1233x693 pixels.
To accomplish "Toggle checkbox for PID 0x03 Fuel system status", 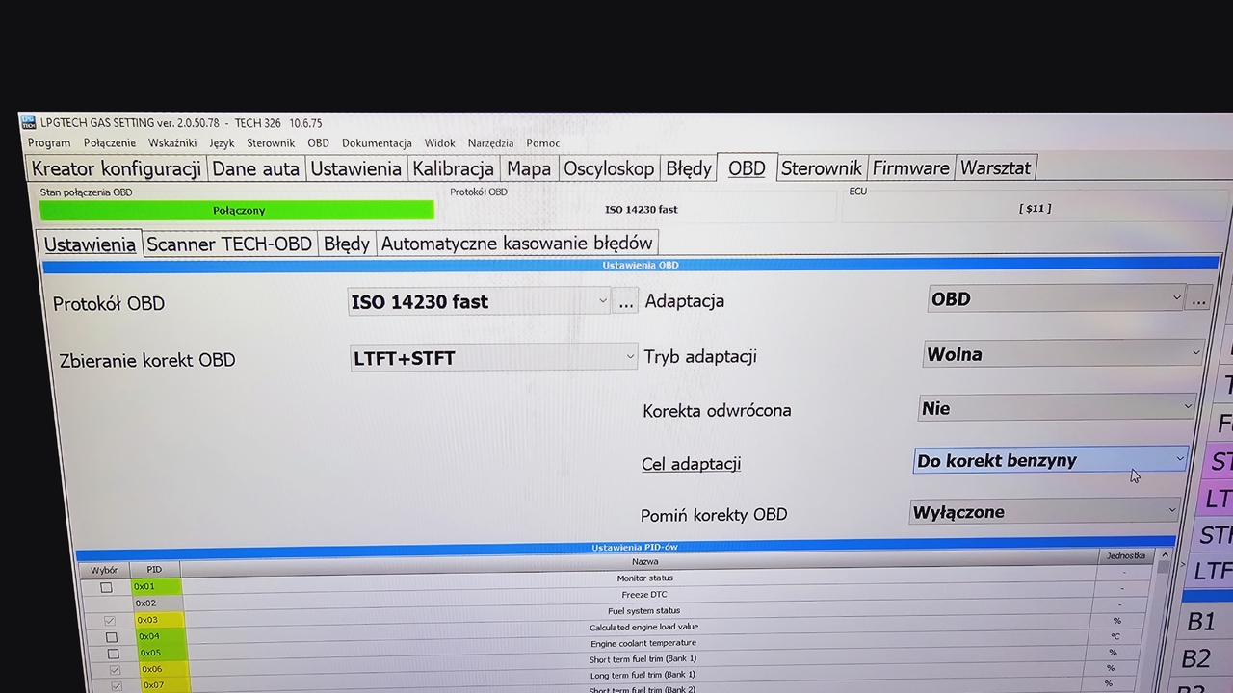I will point(110,621).
